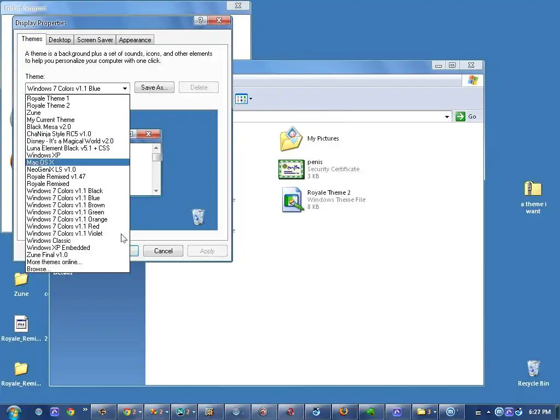Choose Zune in the theme list
This screenshot has height=420, width=560.
78,113
